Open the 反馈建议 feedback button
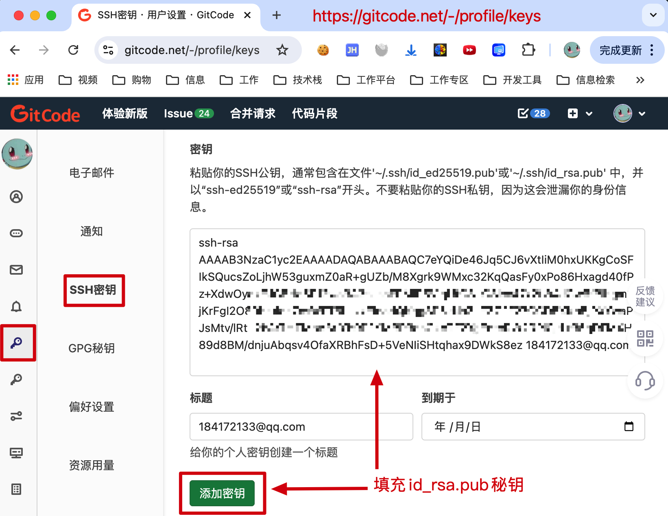668x516 pixels. 645,296
